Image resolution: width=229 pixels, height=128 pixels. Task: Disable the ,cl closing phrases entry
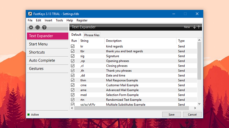pyautogui.click(x=73, y=66)
